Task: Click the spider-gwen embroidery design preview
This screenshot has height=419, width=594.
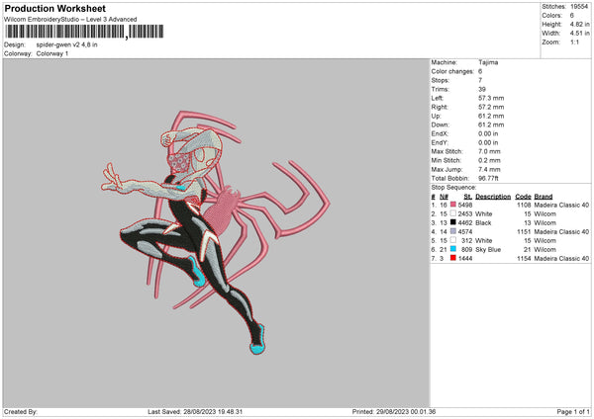Action: tap(215, 232)
